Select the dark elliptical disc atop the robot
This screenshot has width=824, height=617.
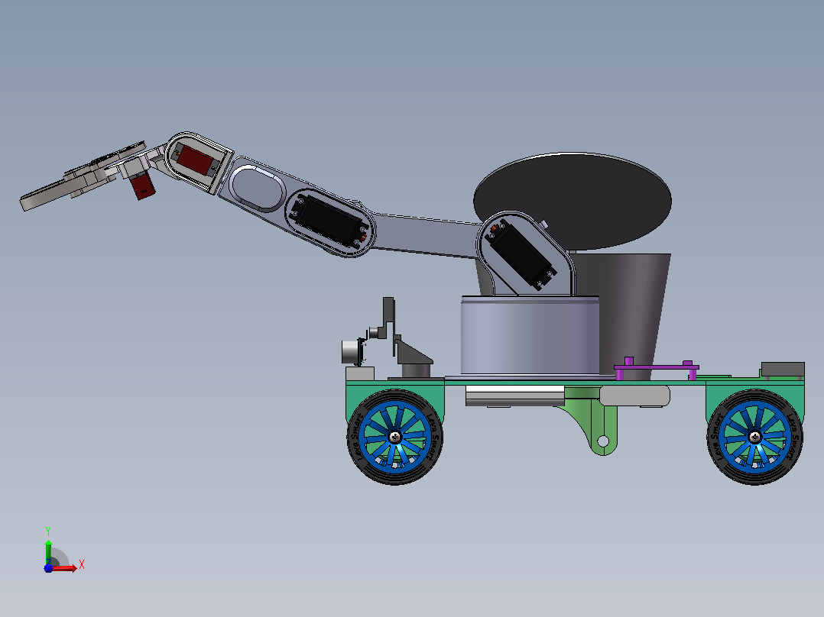(x=573, y=202)
